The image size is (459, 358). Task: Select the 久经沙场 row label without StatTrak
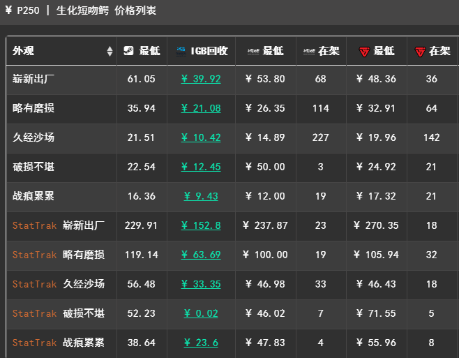[x=33, y=137]
